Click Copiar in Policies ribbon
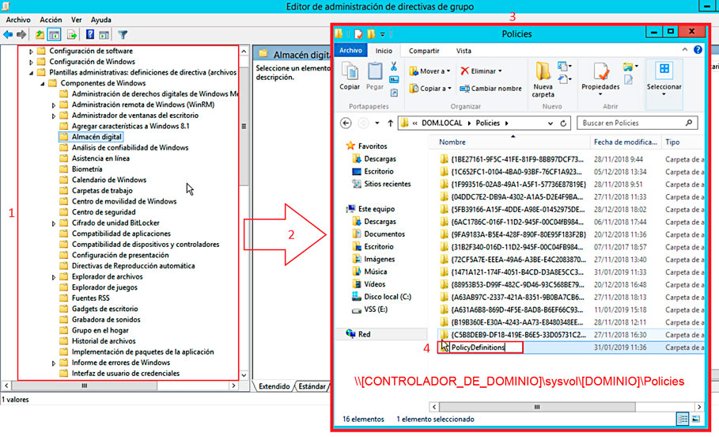This screenshot has width=719, height=437. tap(350, 77)
